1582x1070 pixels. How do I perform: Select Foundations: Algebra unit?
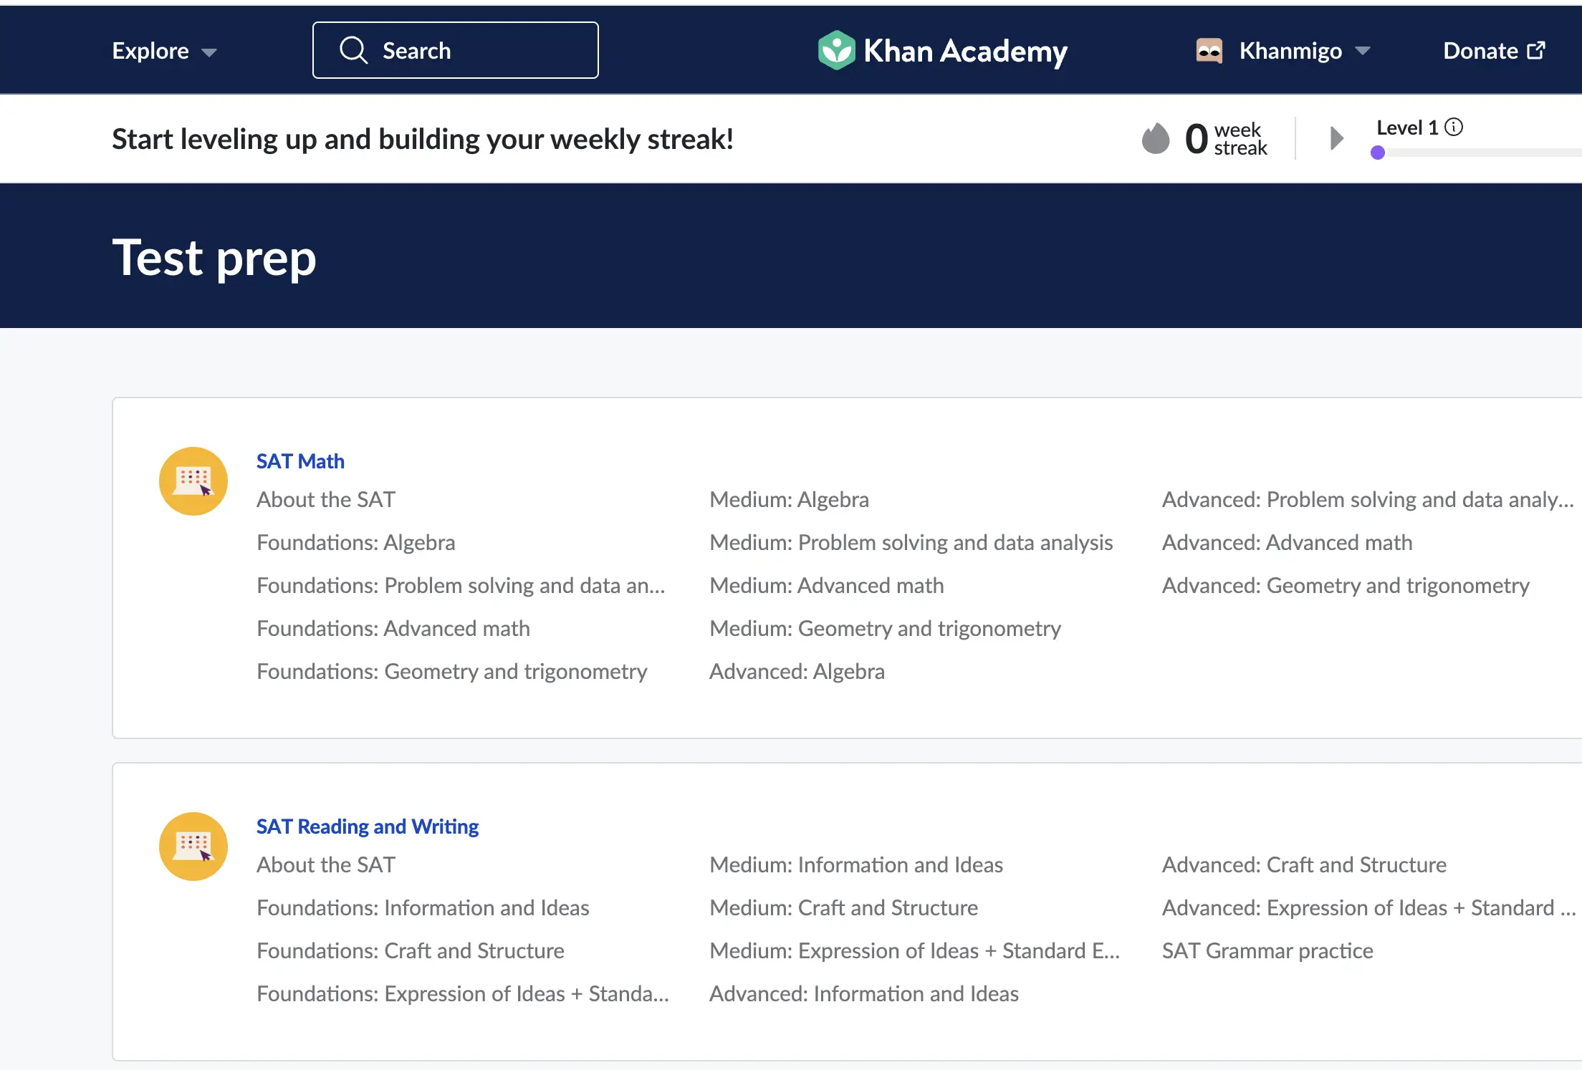coord(355,542)
